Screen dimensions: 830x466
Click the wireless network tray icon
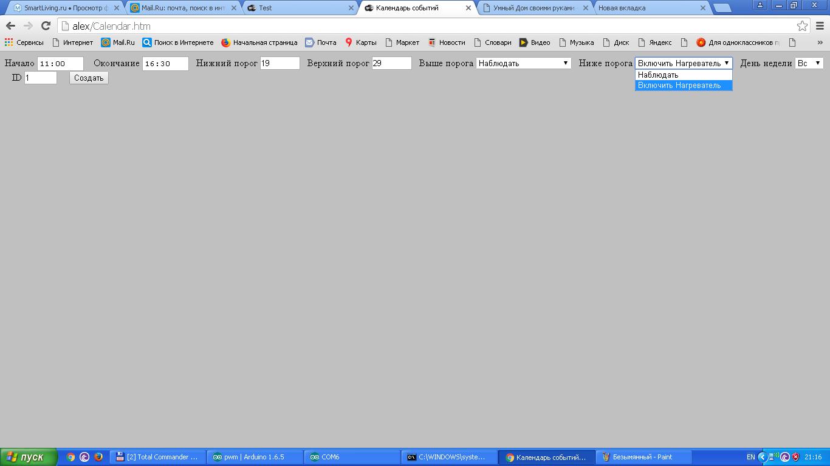[774, 457]
